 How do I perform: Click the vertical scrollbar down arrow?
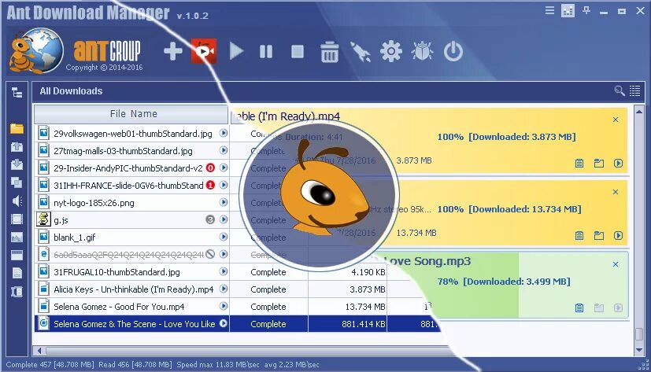coord(639,350)
